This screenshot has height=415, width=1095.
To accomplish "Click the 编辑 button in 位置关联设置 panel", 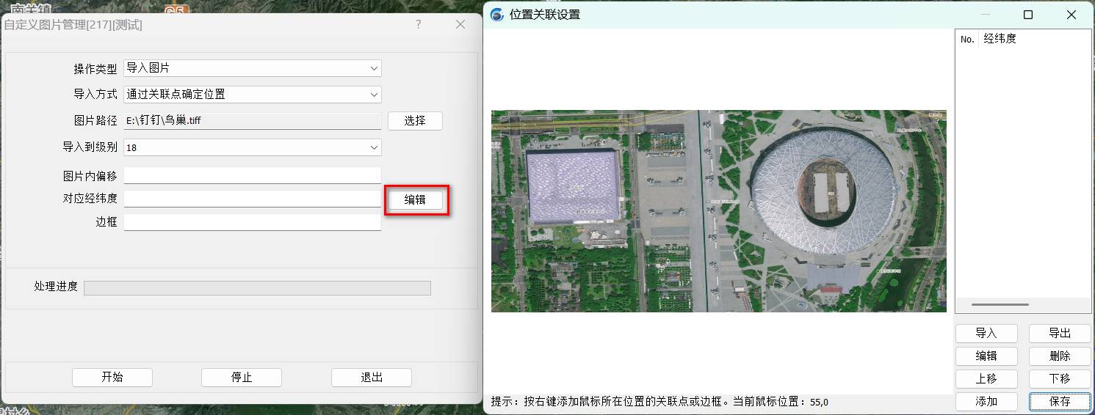I will point(986,356).
